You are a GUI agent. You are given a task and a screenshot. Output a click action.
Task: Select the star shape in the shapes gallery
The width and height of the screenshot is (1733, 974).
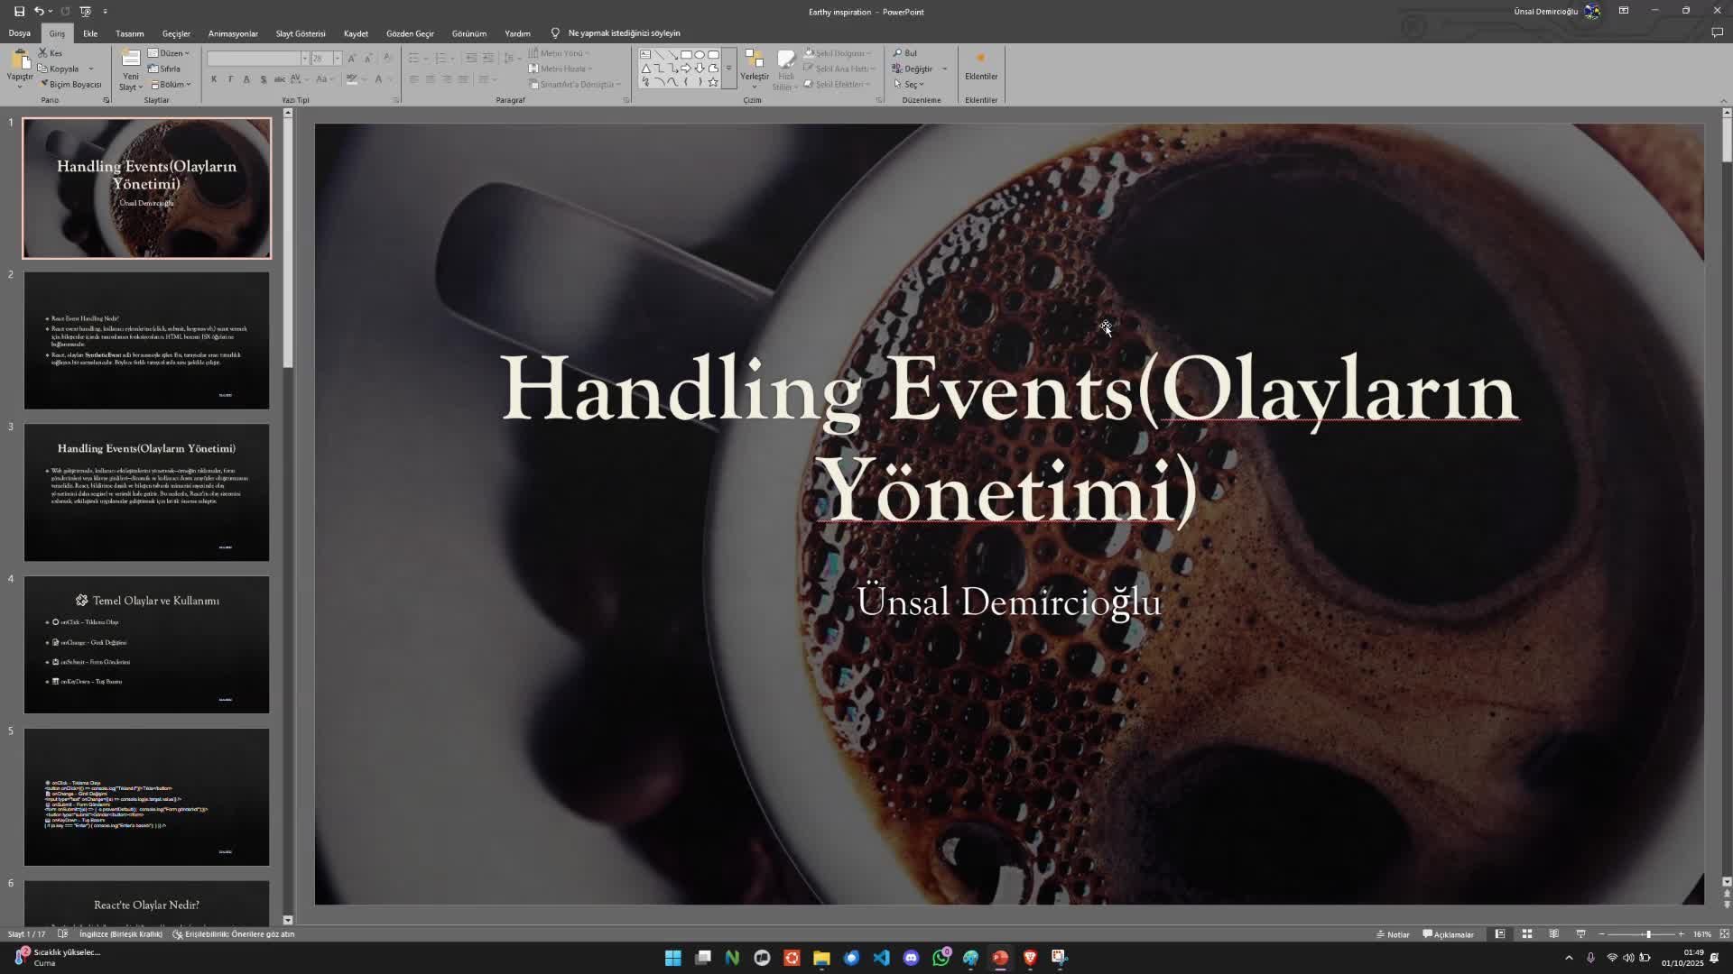(713, 82)
